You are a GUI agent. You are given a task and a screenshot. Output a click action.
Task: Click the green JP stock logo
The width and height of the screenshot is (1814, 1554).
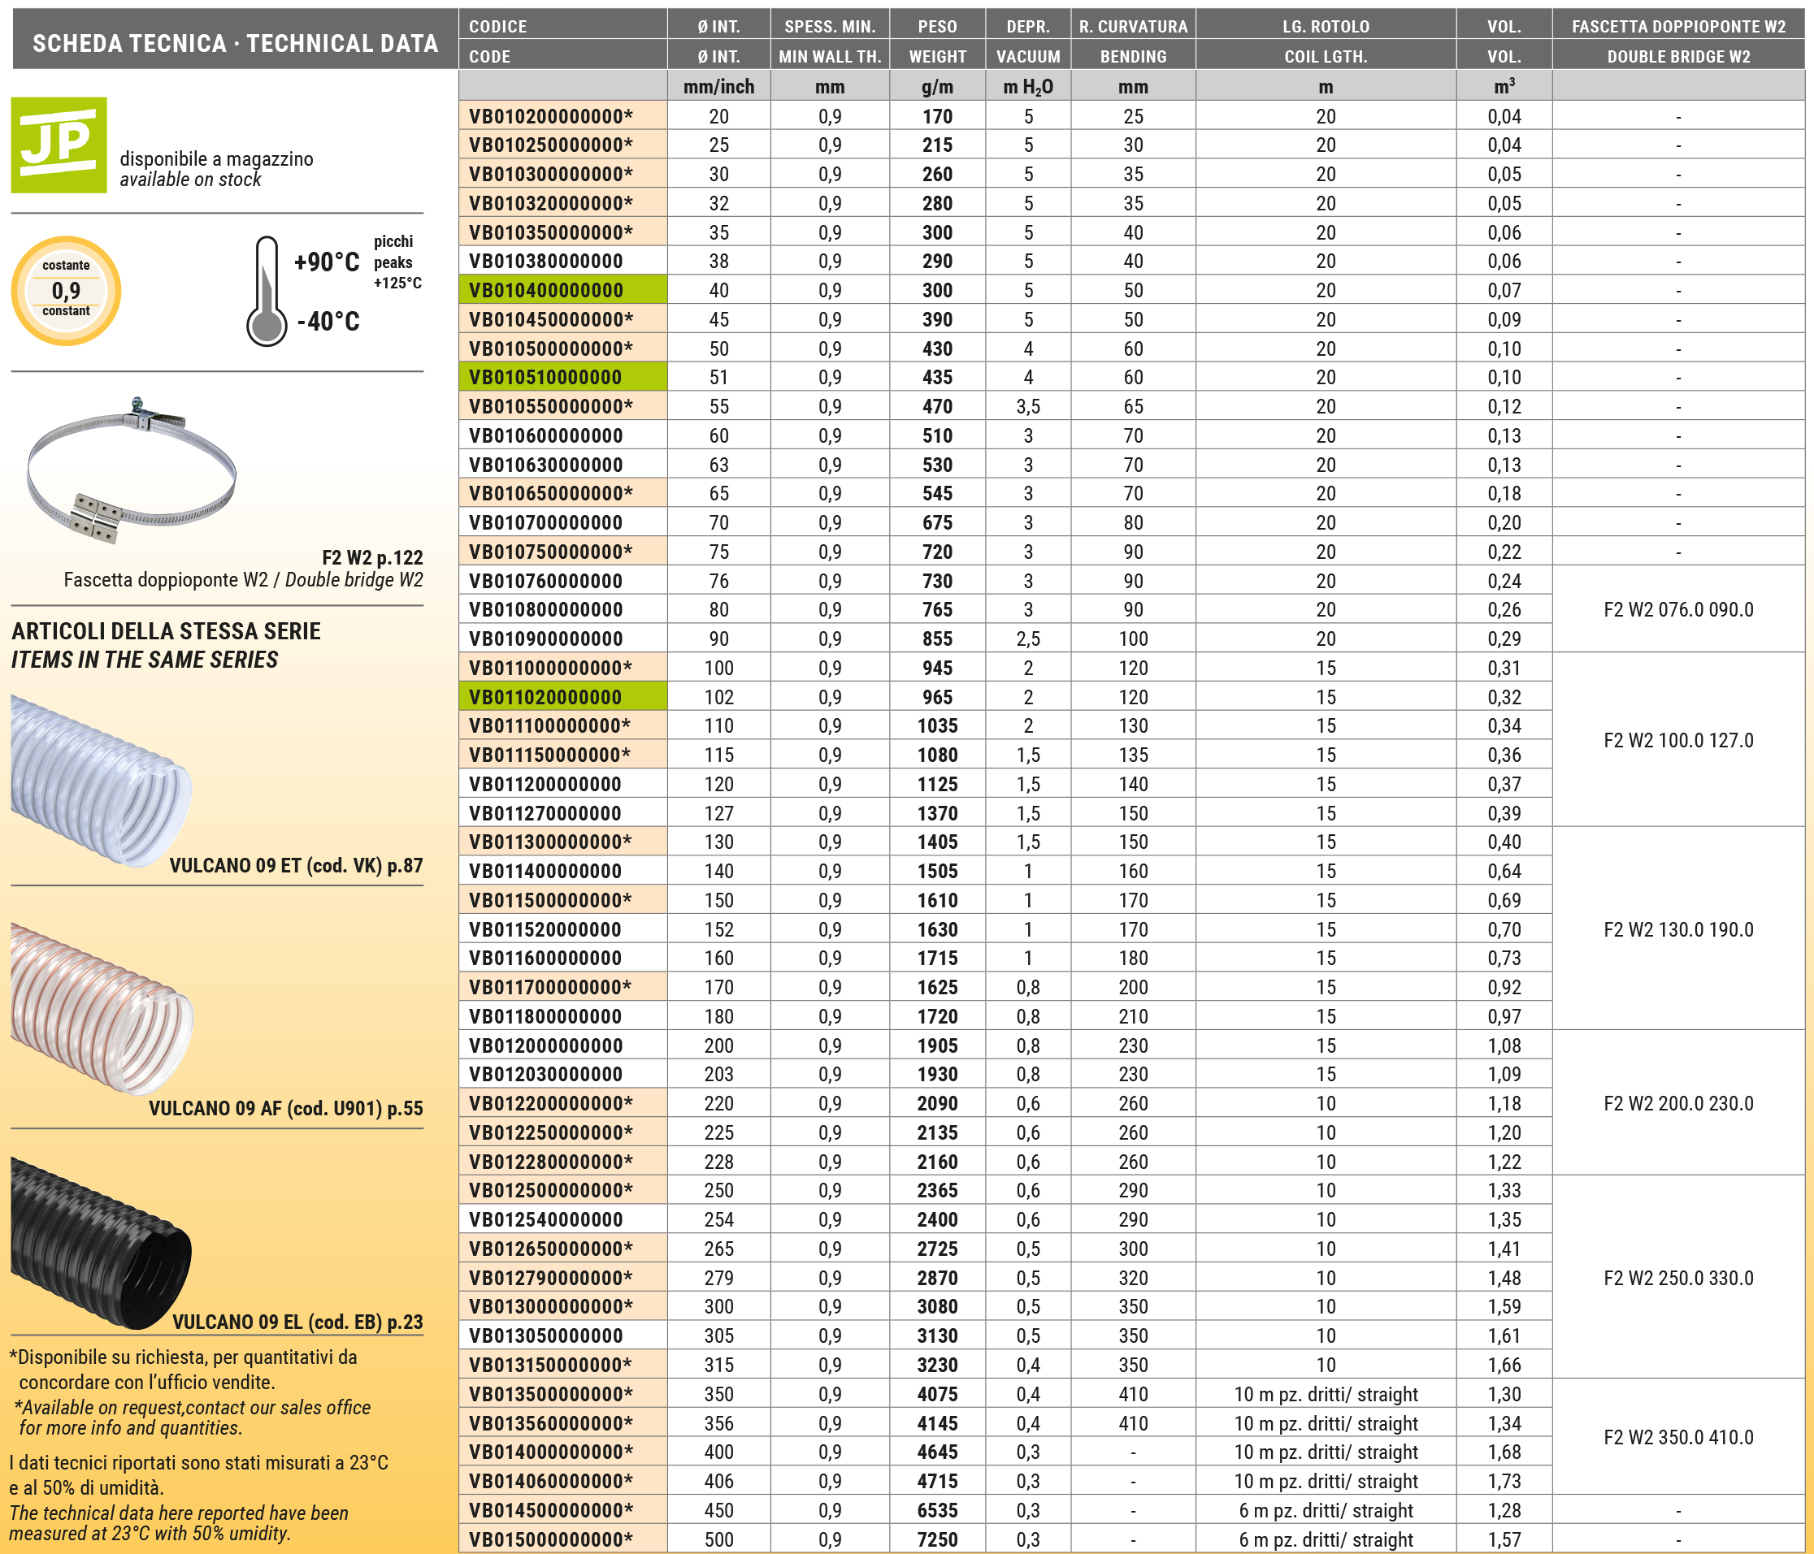59,145
